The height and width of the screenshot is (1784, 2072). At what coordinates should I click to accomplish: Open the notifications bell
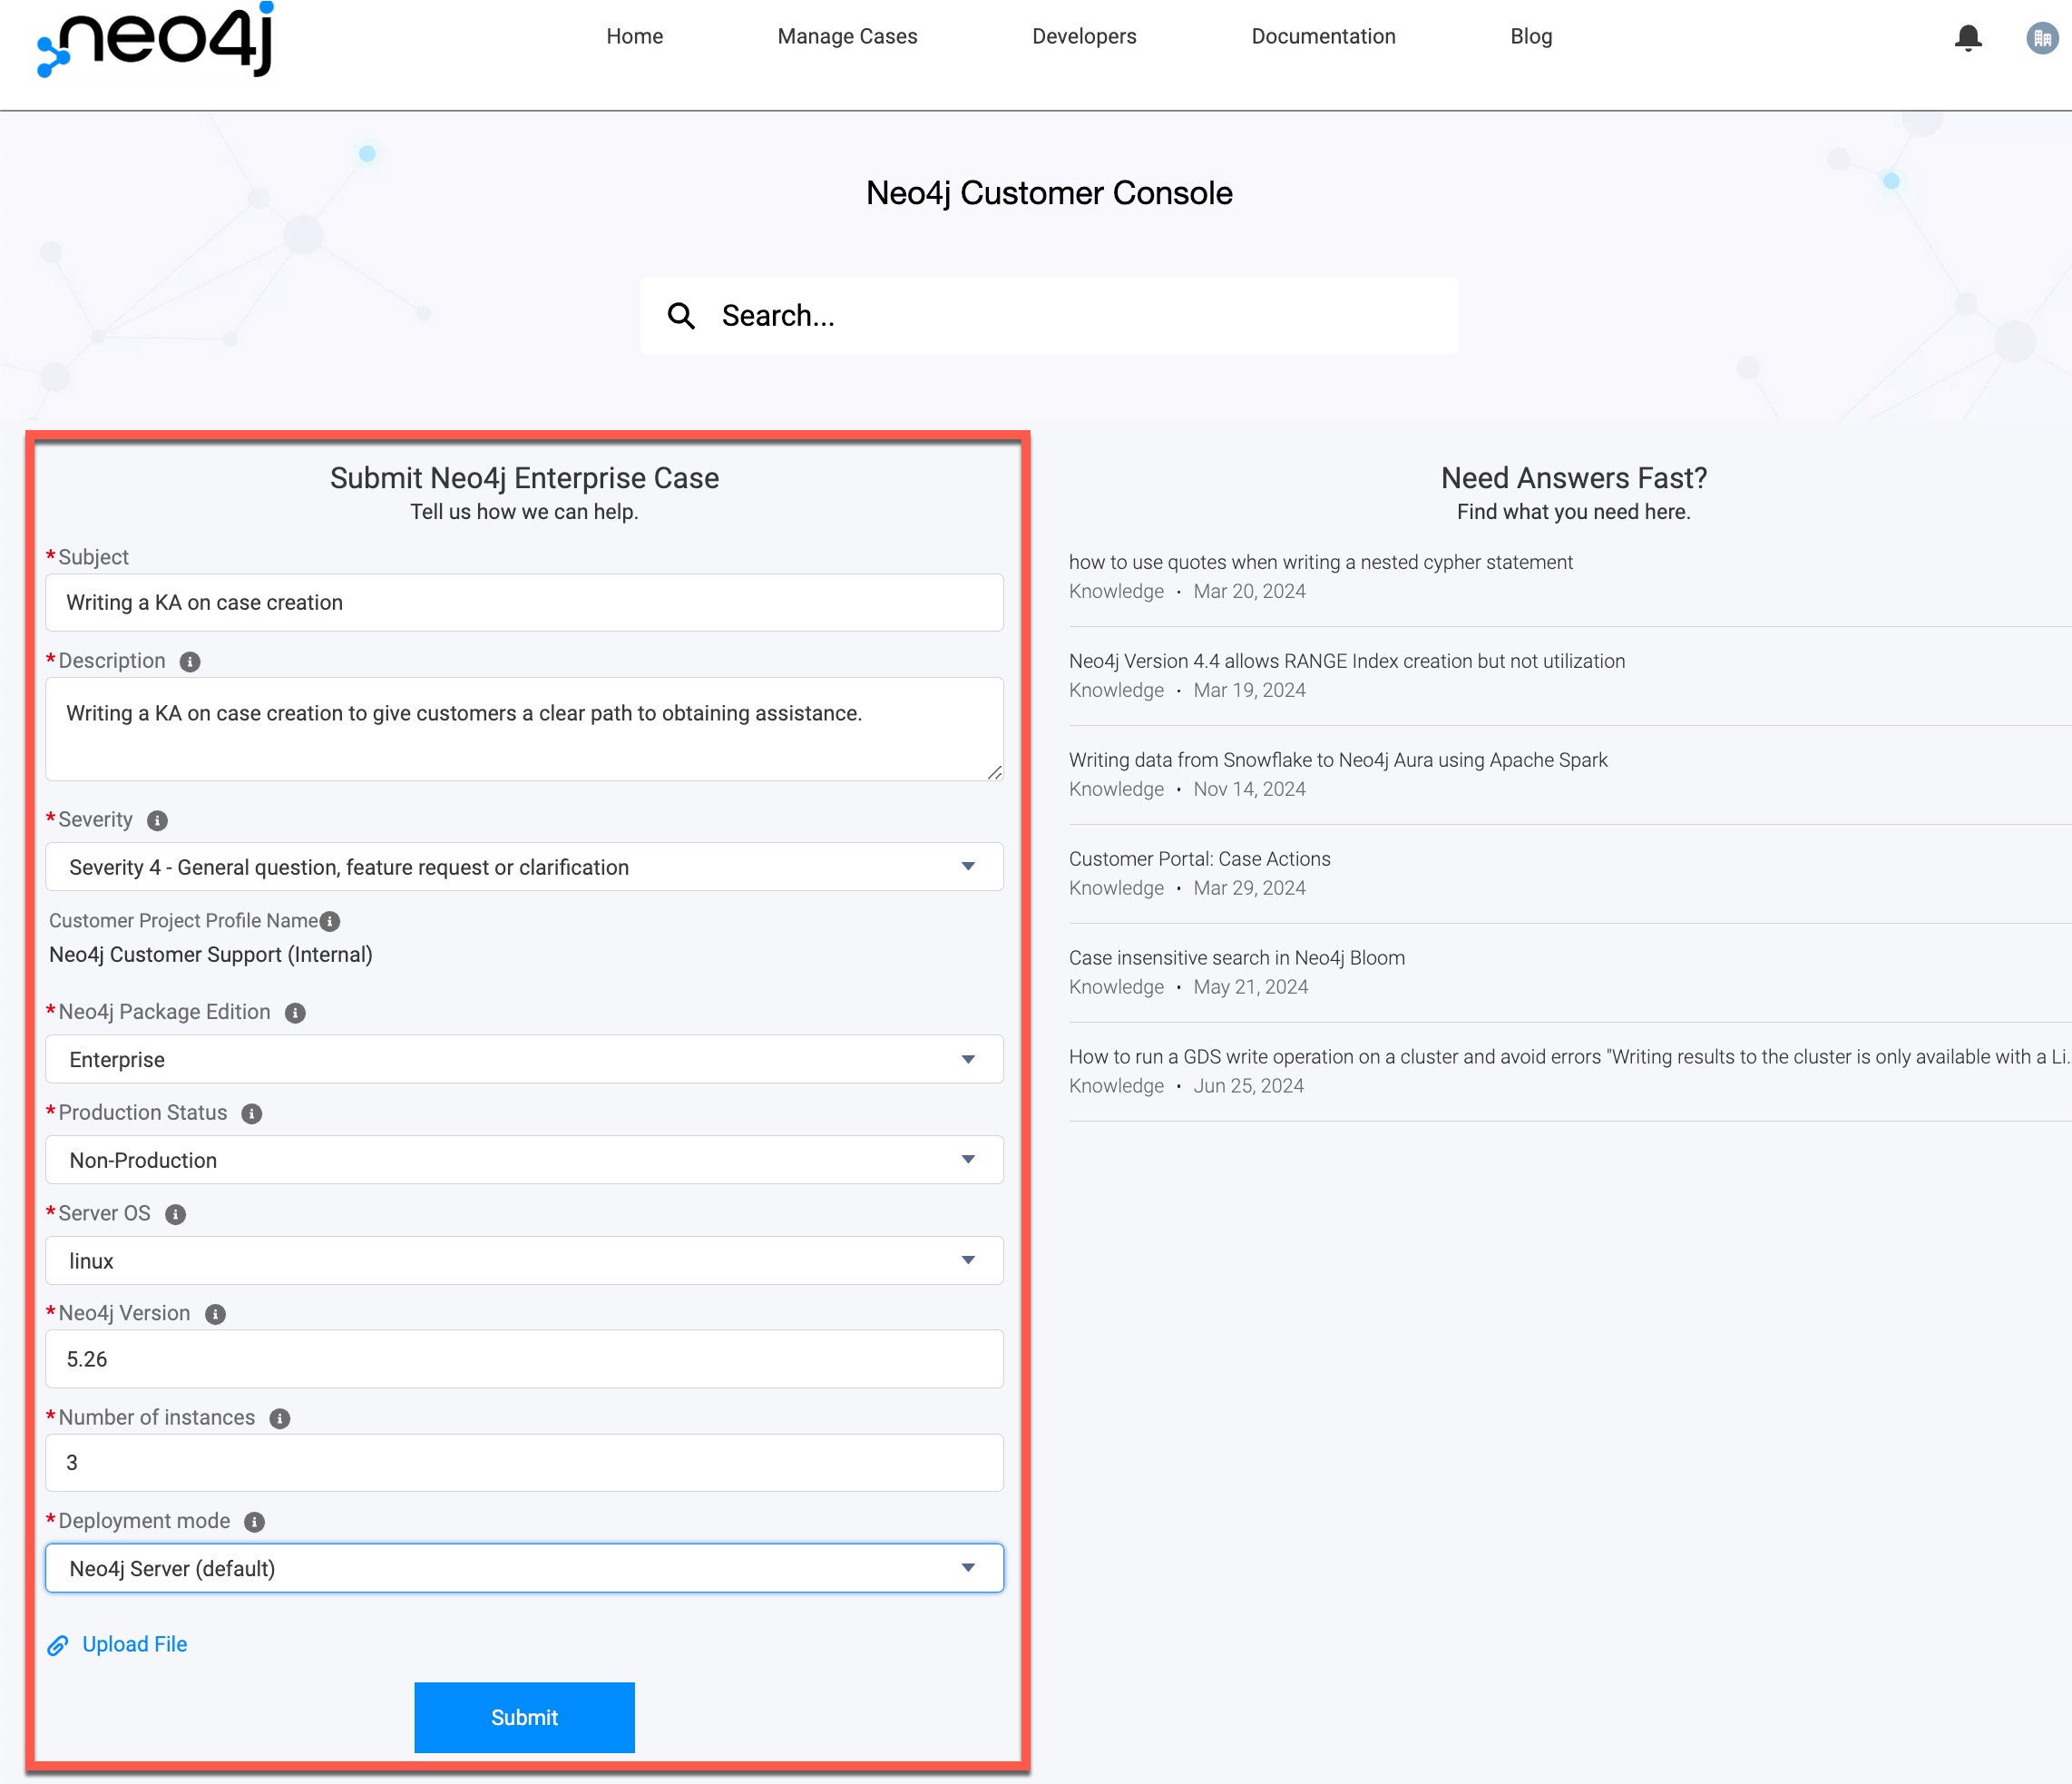click(x=1968, y=38)
